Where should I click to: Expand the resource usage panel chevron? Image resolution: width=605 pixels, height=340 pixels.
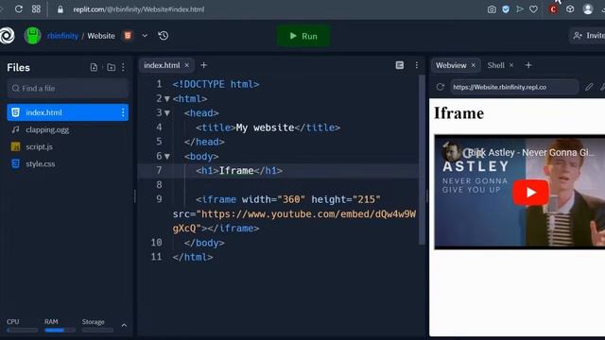[x=124, y=326]
